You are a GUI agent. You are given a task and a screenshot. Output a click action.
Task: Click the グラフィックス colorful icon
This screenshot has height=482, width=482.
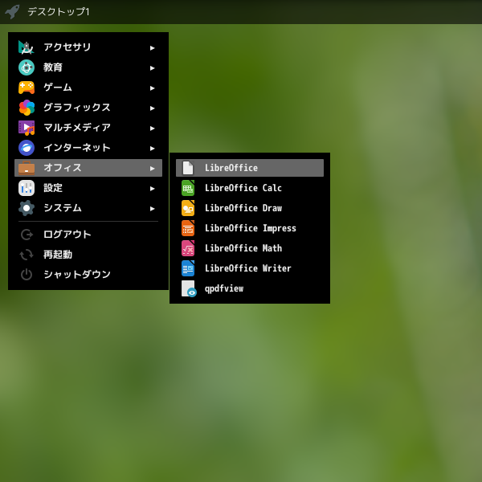[27, 108]
